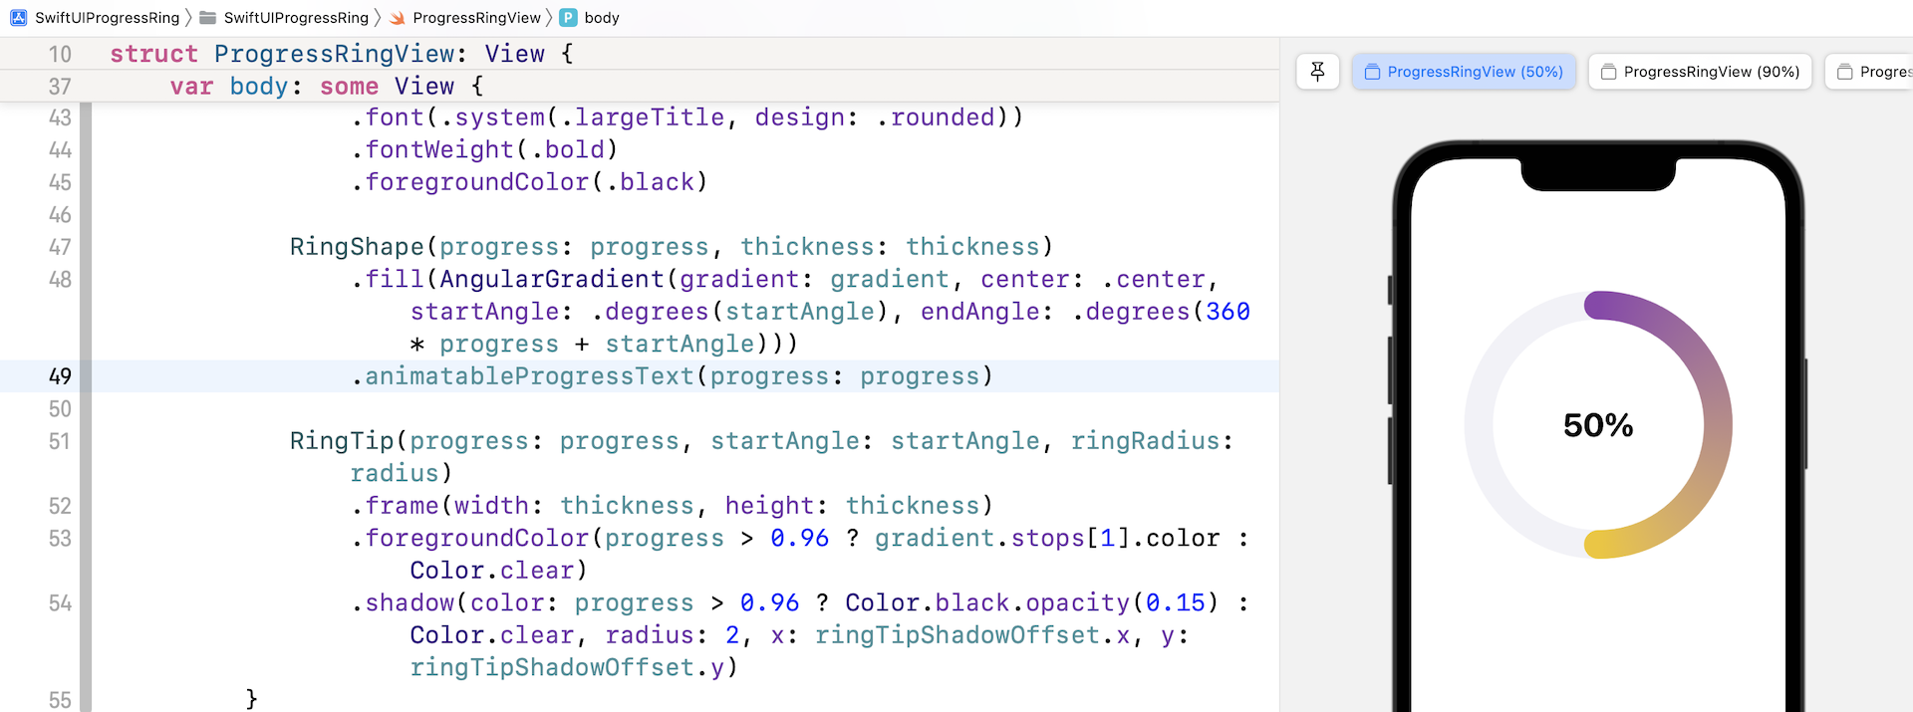The width and height of the screenshot is (1913, 712).
Task: Click line number 37 in sticky header
Action: pos(60,87)
